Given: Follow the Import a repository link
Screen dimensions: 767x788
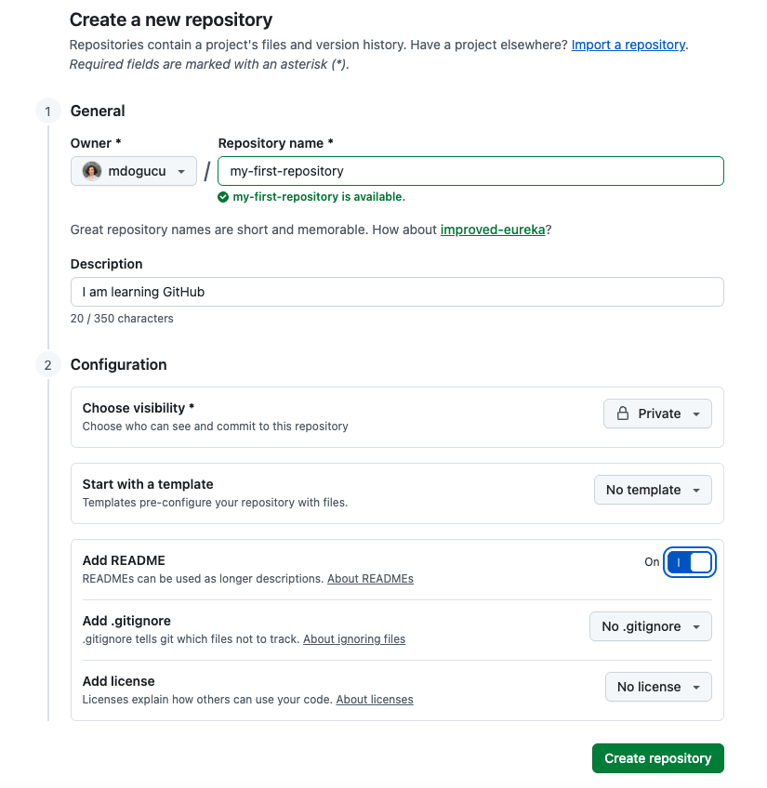Looking at the screenshot, I should point(628,44).
